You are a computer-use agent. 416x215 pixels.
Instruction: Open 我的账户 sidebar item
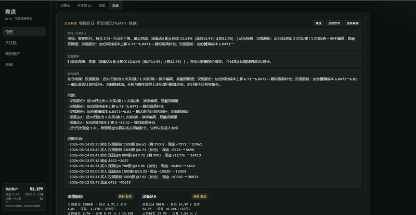click(24, 53)
